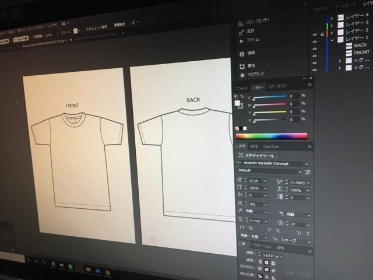
Task: Click the None color swatch icon
Action: coord(237,128)
